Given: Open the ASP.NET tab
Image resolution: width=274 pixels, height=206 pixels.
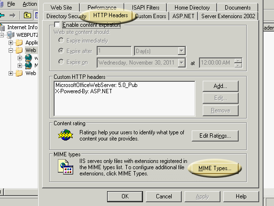Looking at the screenshot, I should tap(183, 16).
